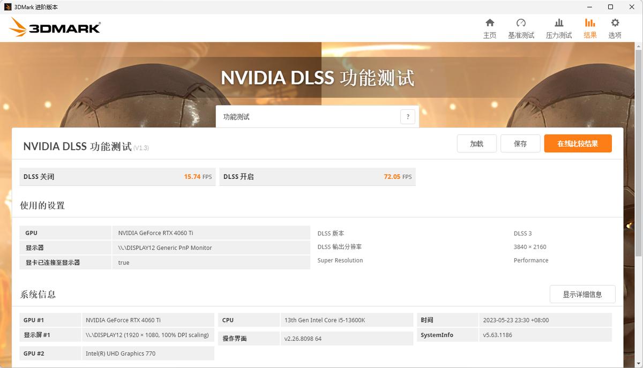This screenshot has width=643, height=368.
Task: Click the orange 在线比较结果 button
Action: point(578,143)
